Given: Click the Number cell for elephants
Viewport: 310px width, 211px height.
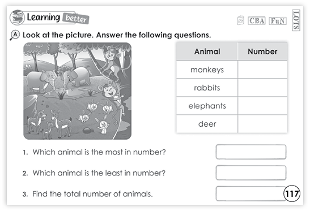Looking at the screenshot, I should (x=262, y=106).
